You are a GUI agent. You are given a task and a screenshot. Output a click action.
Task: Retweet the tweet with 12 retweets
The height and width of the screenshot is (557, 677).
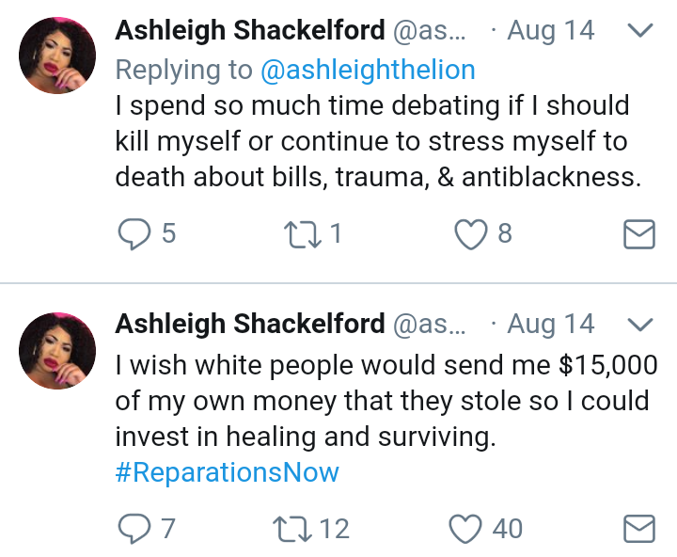tap(292, 528)
